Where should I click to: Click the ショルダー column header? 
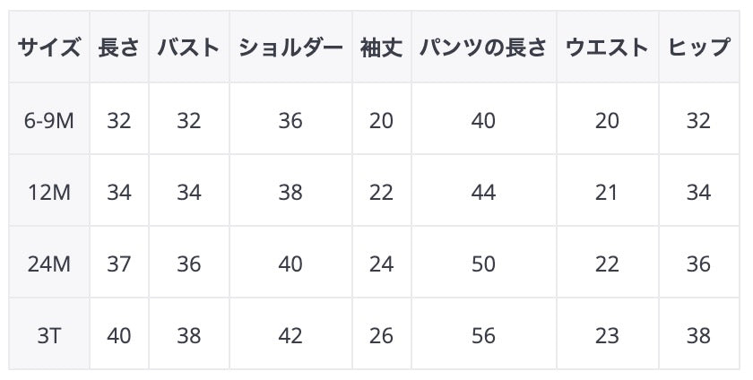point(290,47)
